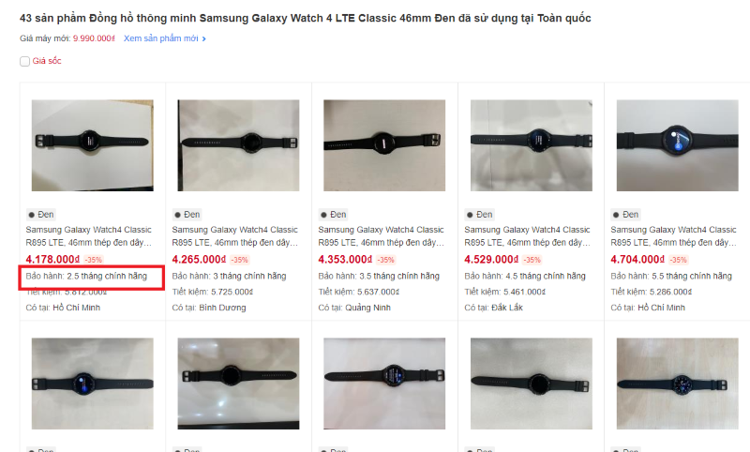Viewport: 750px width, 452px height.
Task: Open the product title of the Đắk Lắk listing
Action: click(x=528, y=235)
